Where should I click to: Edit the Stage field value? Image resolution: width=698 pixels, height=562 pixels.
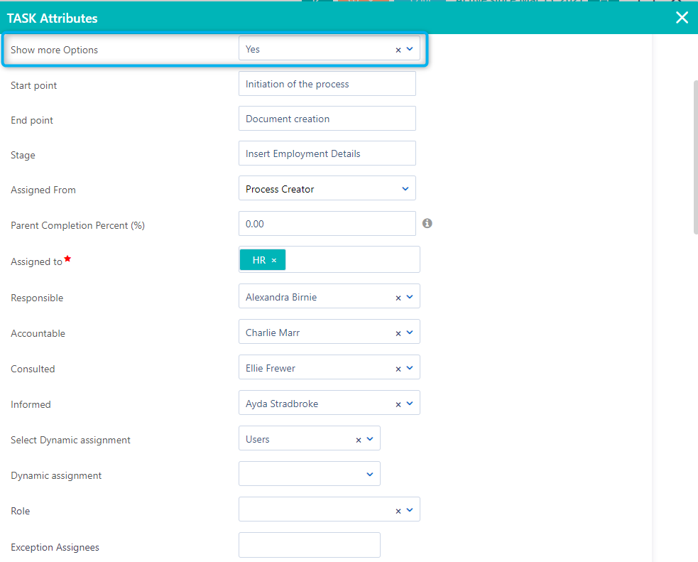click(x=327, y=153)
